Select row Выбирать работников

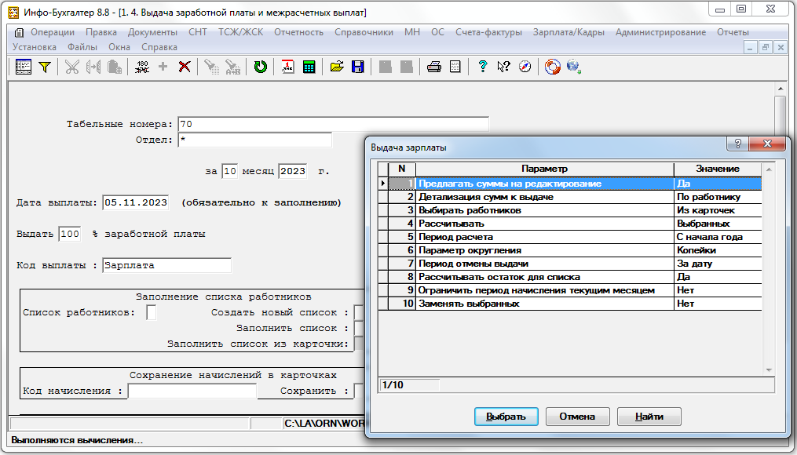click(570, 210)
